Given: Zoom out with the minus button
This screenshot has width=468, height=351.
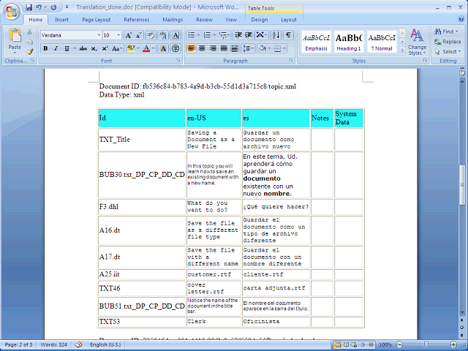Looking at the screenshot, I should coord(400,344).
